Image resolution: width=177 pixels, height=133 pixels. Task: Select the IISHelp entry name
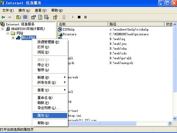pyautogui.click(x=69, y=29)
